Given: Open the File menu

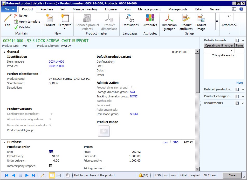Looking at the screenshot, I should click(x=9, y=9).
